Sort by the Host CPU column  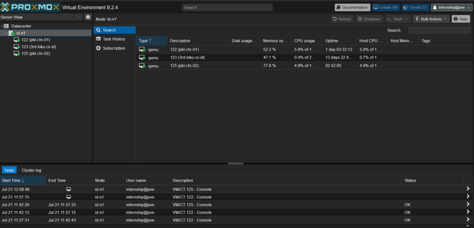(x=372, y=41)
